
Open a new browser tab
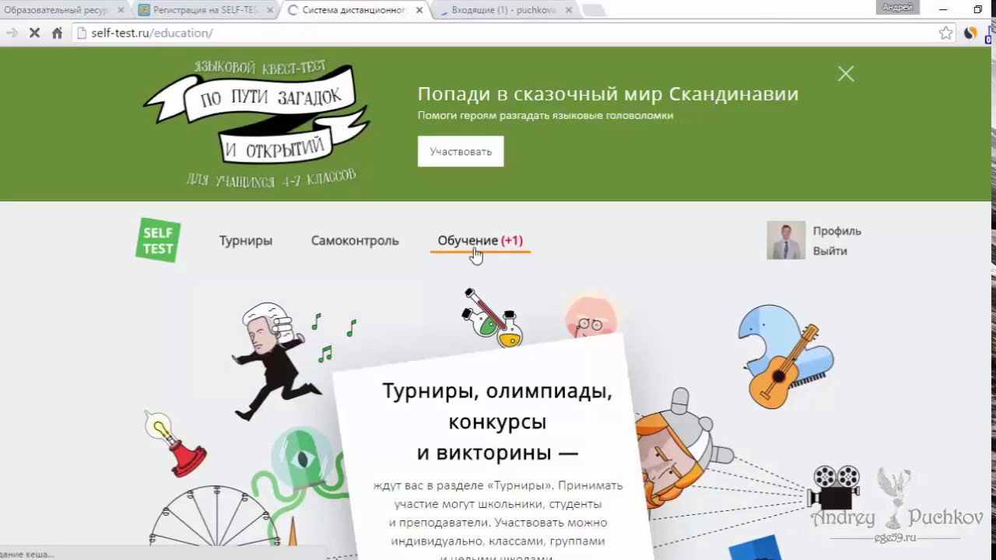[x=594, y=11]
